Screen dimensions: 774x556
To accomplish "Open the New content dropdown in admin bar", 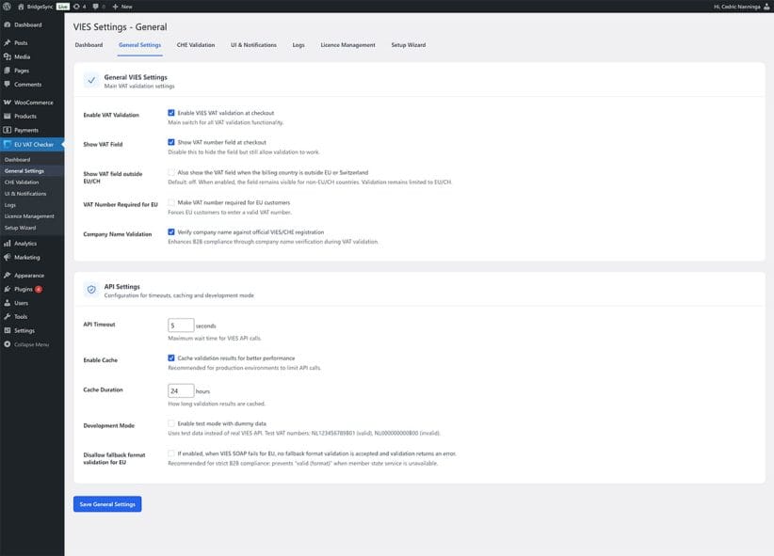I will pyautogui.click(x=122, y=6).
